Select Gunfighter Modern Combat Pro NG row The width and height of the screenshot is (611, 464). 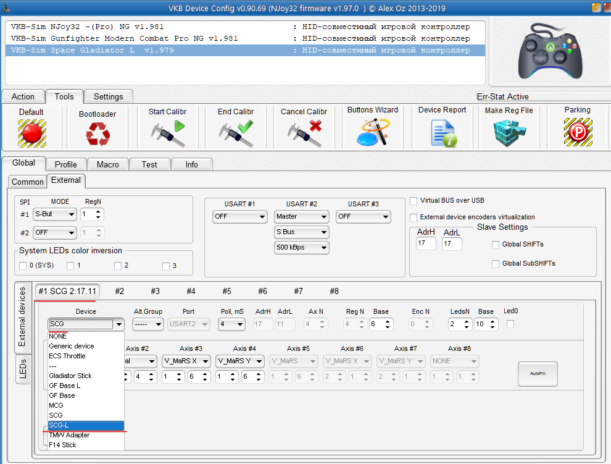click(x=246, y=39)
